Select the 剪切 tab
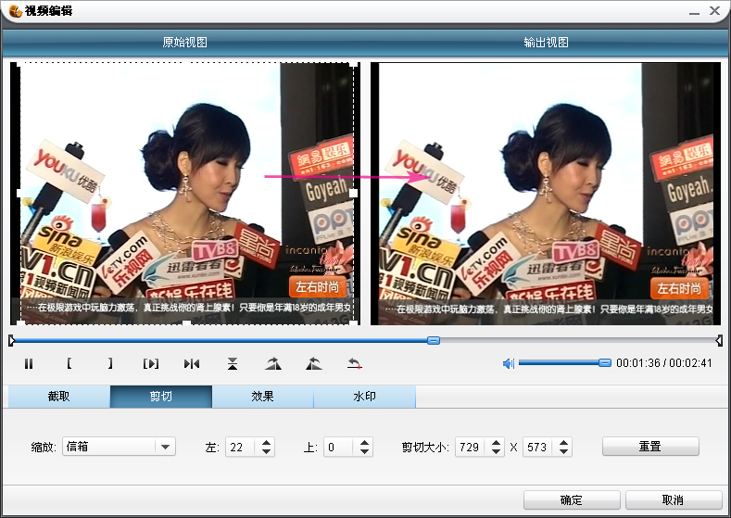731x518 pixels. click(161, 397)
